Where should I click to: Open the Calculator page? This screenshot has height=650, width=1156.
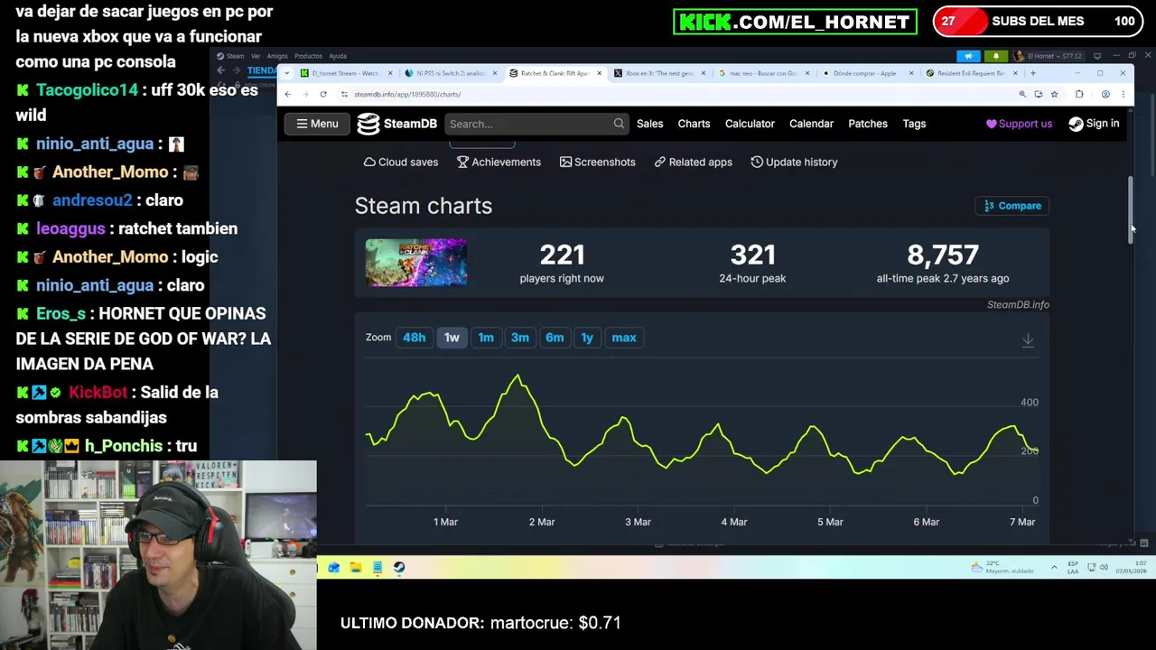(x=750, y=124)
